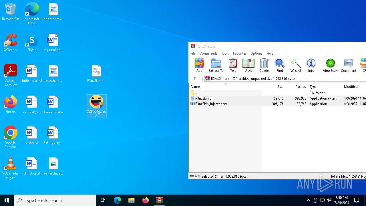
Task: Select the Adobe Acrobat desktop shortcut
Action: (11, 76)
